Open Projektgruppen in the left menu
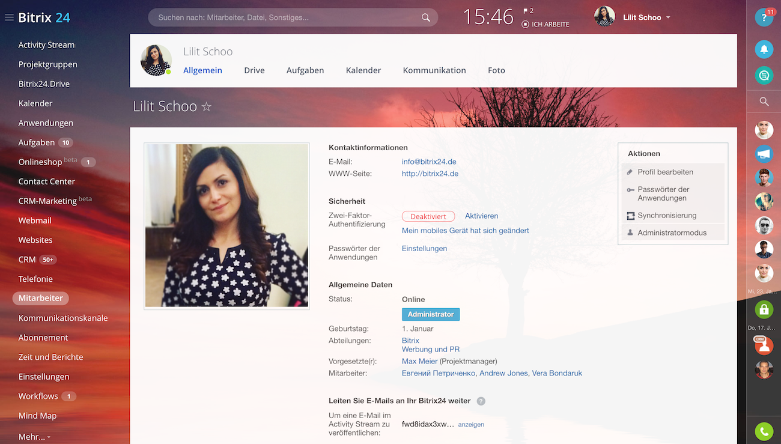The width and height of the screenshot is (781, 444). (x=47, y=64)
